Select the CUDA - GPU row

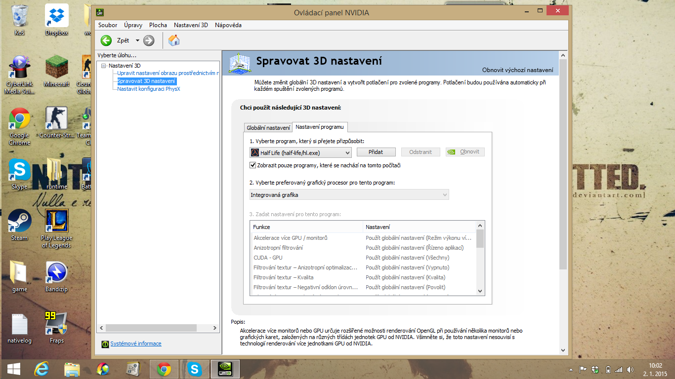click(x=363, y=258)
